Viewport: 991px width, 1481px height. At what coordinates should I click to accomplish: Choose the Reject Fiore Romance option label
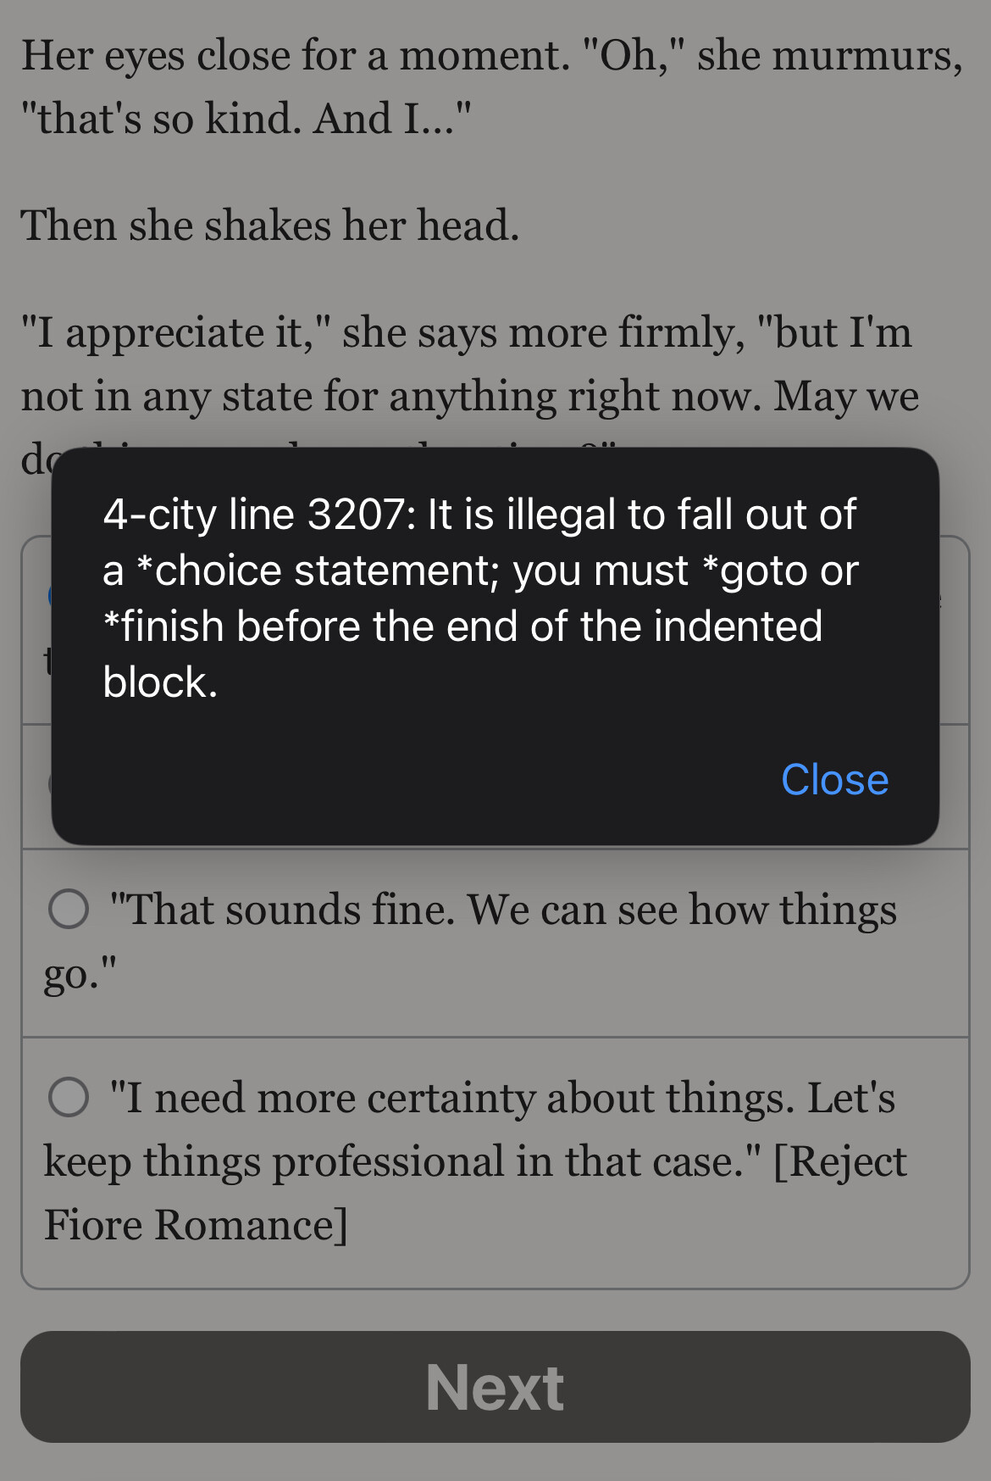(839, 1161)
